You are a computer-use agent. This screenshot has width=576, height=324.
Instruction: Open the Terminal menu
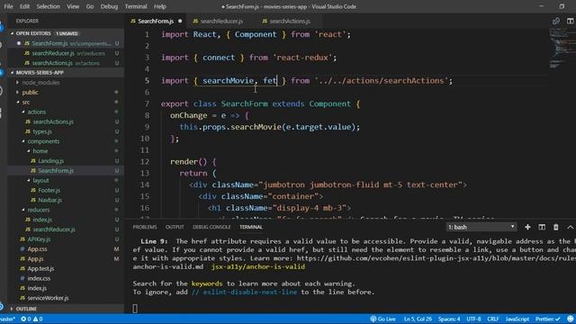click(136, 6)
